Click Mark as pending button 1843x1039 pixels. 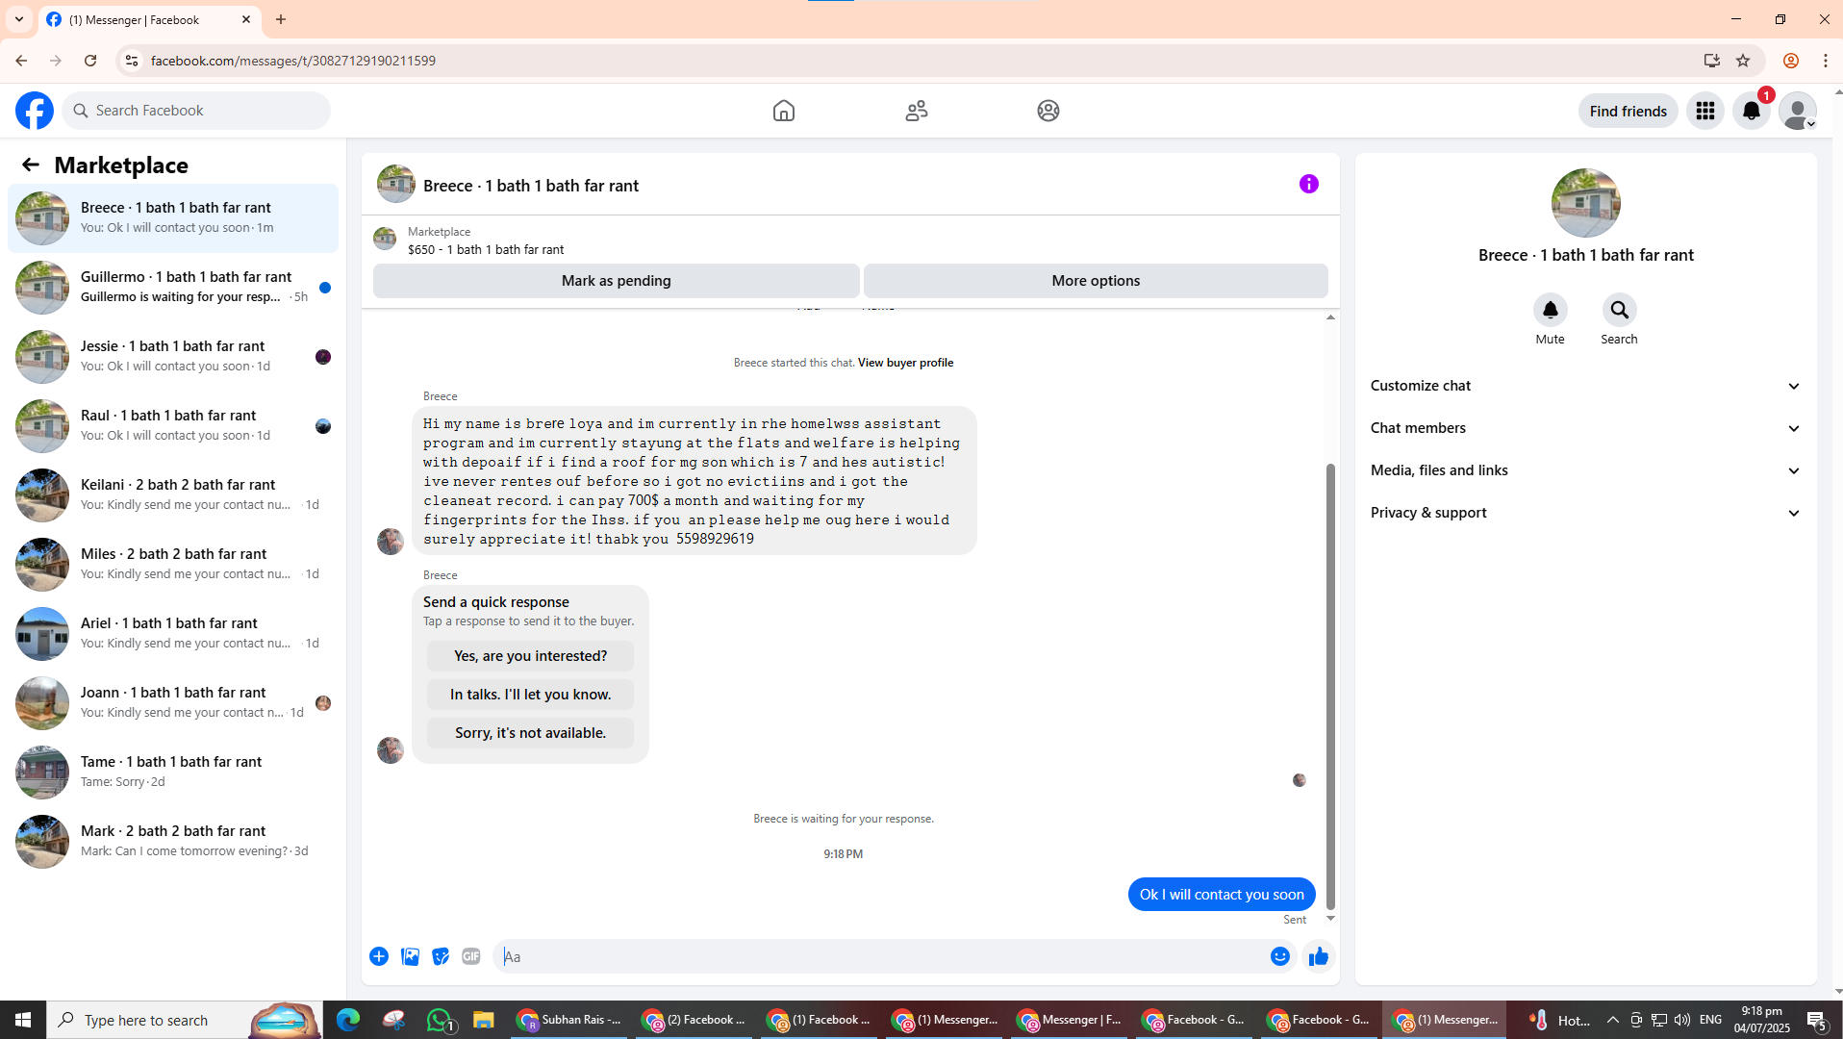[x=616, y=281]
